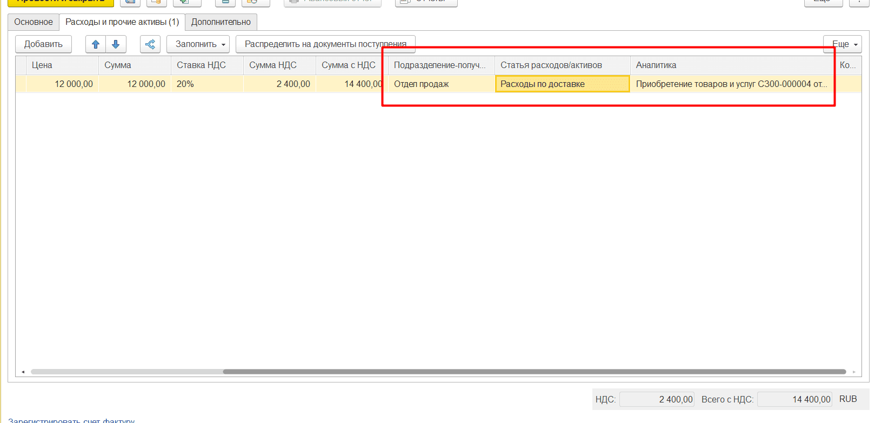Open the Дополнительно tab

(221, 22)
